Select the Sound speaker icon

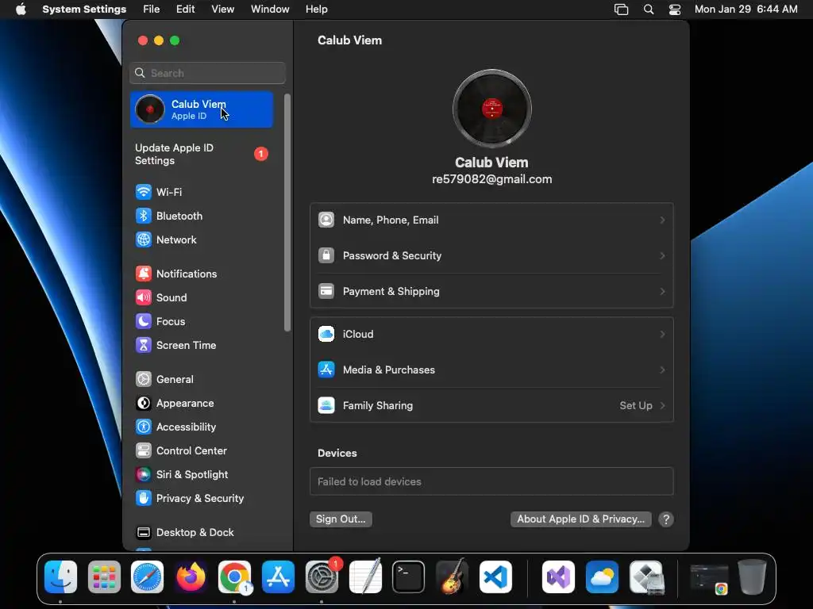coord(144,298)
